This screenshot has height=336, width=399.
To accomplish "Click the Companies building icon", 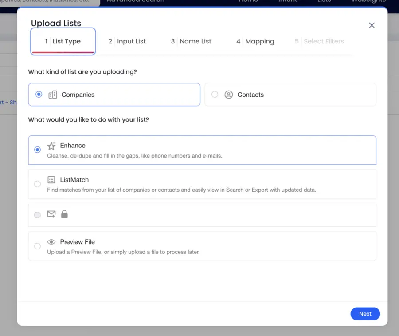I will pyautogui.click(x=53, y=95).
